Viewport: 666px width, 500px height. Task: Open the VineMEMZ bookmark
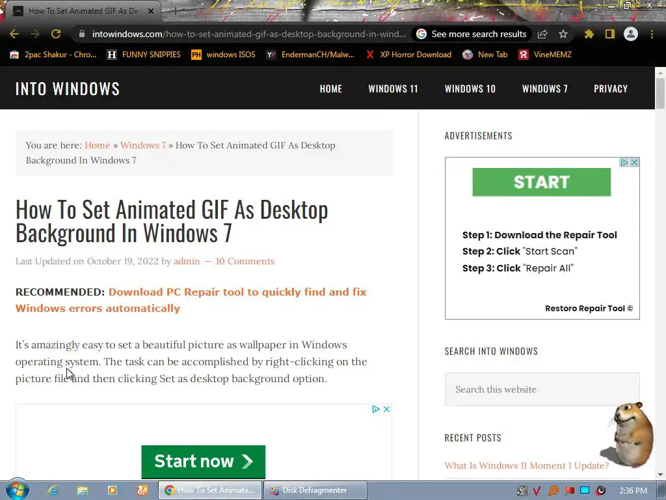click(x=546, y=55)
